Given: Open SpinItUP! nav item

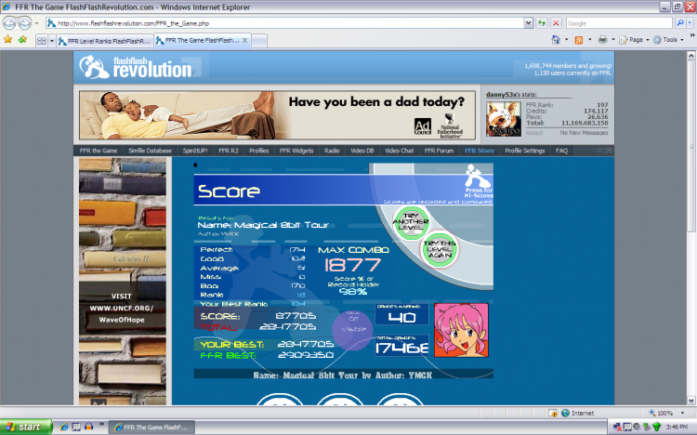Looking at the screenshot, I should tap(195, 151).
